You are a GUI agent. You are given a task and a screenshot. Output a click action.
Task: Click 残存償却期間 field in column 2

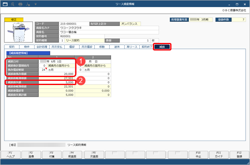(x=93, y=70)
